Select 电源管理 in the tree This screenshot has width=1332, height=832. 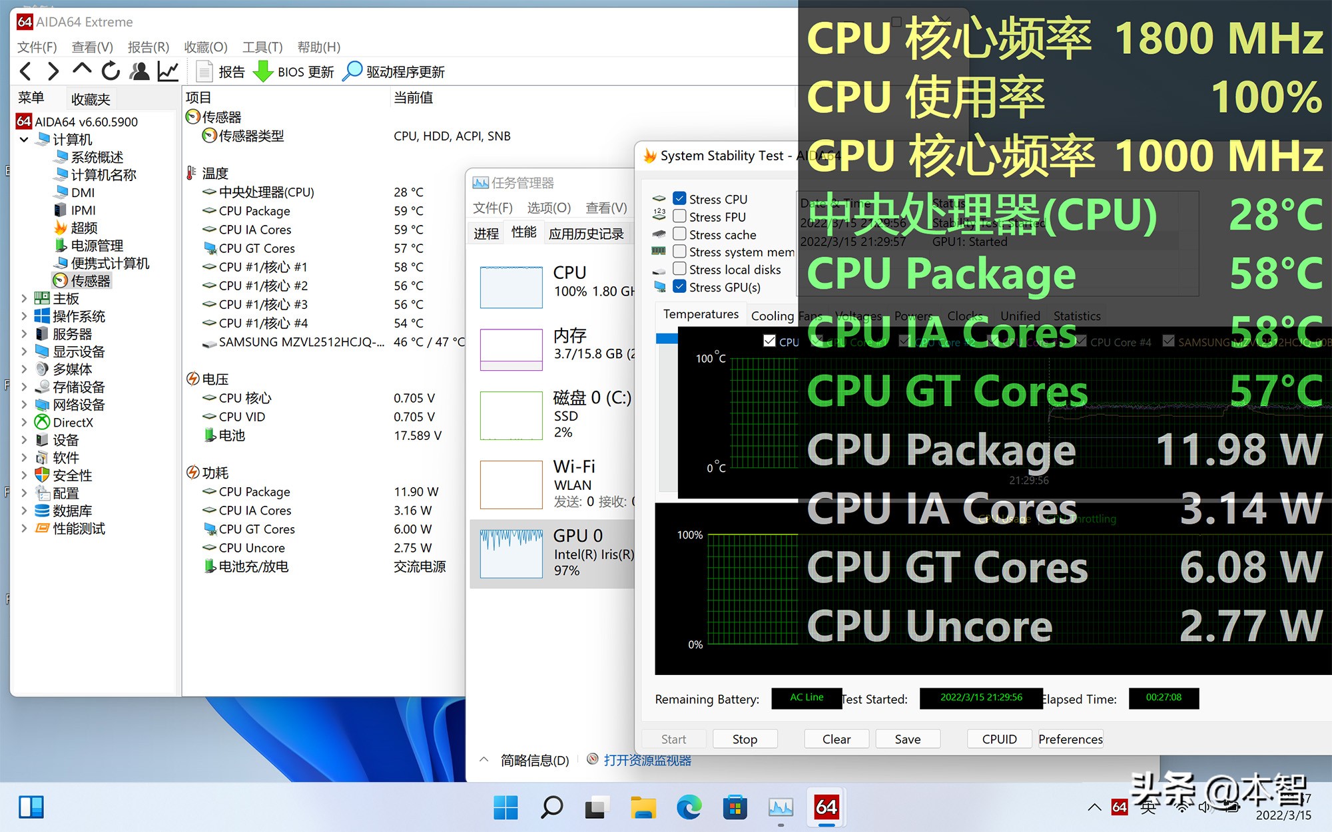(89, 246)
